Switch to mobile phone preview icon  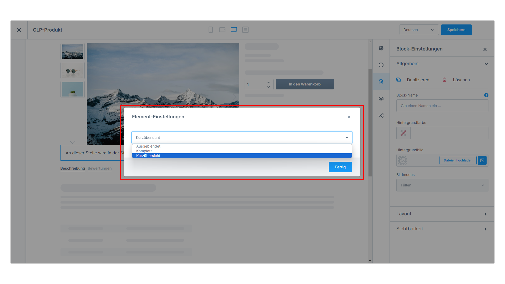(211, 30)
